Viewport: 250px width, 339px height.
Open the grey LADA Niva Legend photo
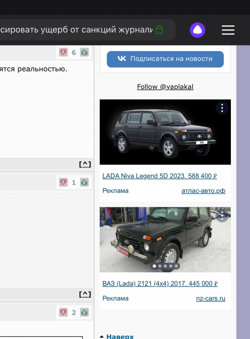coord(165,132)
